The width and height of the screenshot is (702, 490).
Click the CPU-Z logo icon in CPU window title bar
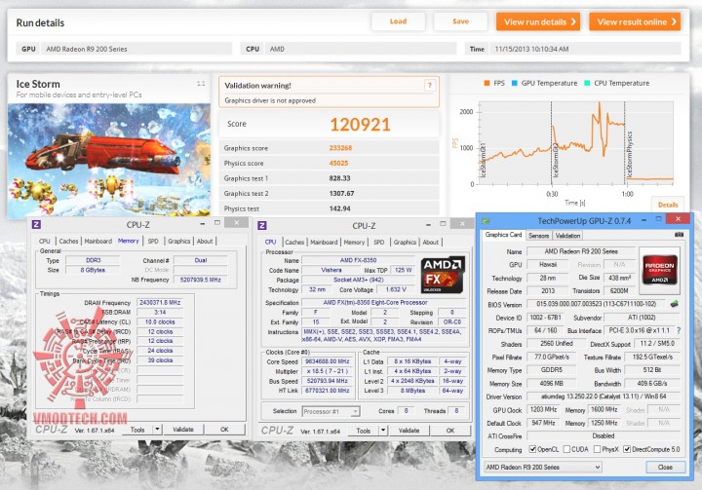tap(262, 226)
